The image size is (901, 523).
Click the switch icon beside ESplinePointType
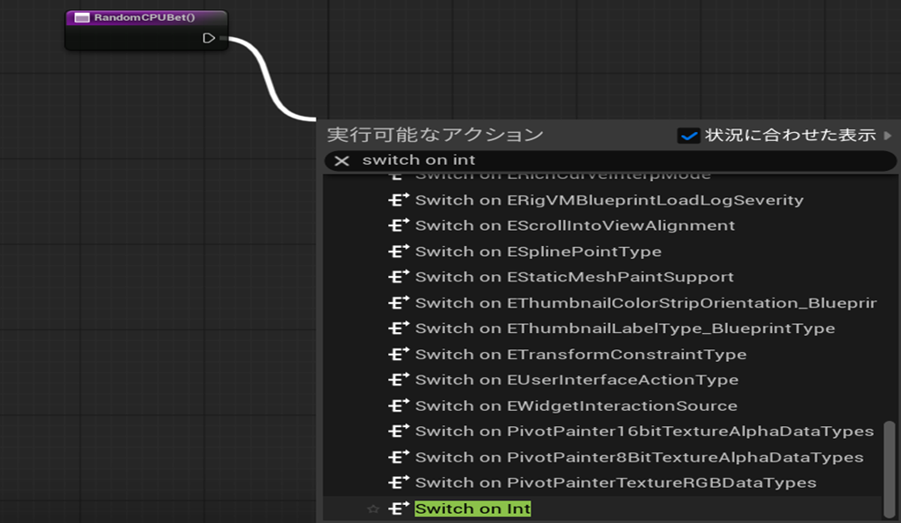pos(396,252)
